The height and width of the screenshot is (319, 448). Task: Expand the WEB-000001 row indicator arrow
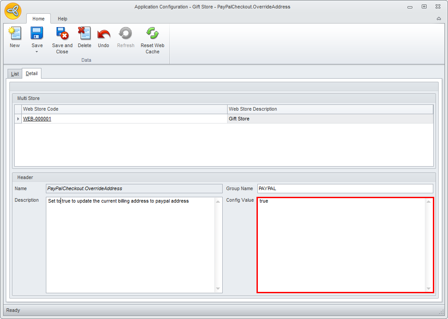[18, 119]
